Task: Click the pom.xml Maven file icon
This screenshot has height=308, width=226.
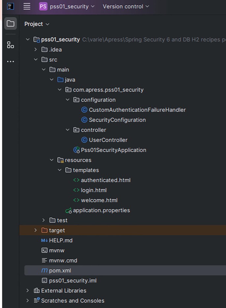Action: point(44,271)
